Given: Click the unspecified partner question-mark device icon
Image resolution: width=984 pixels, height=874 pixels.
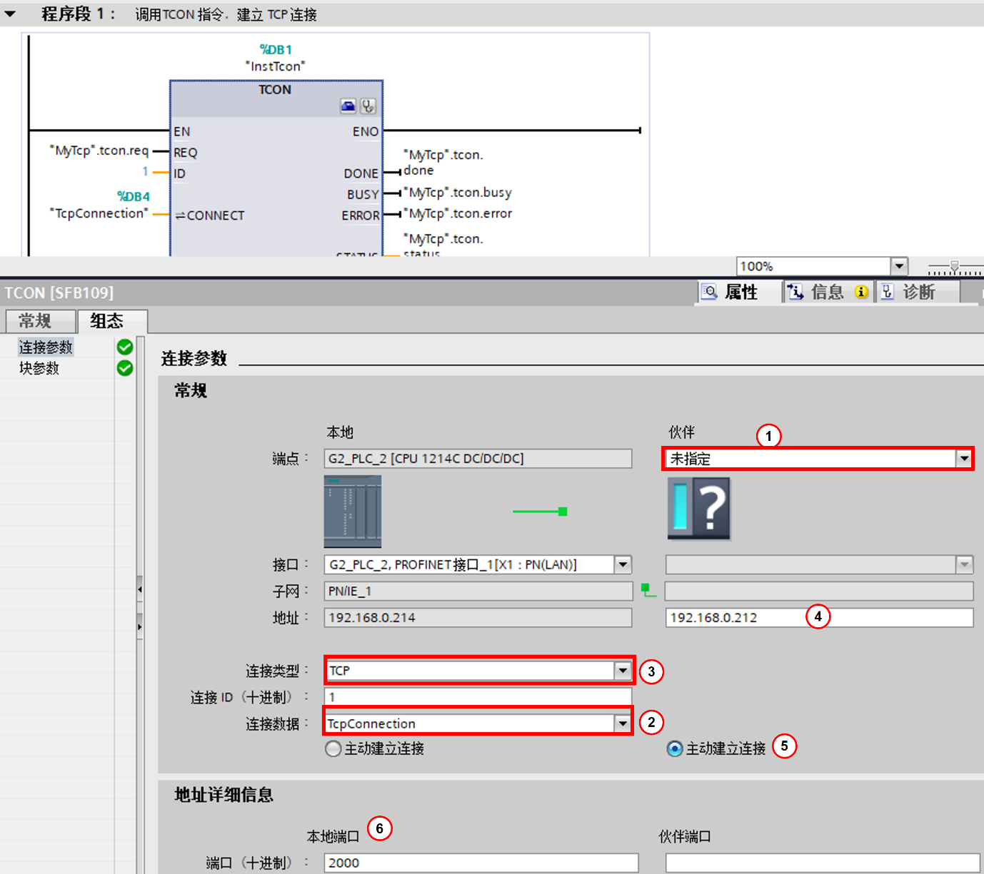Looking at the screenshot, I should 698,509.
